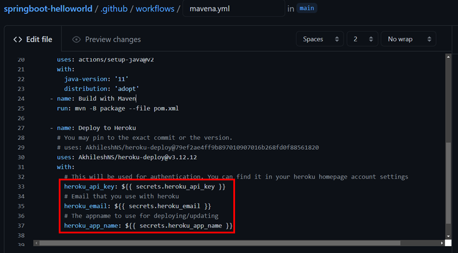The width and height of the screenshot is (458, 253).
Task: Click comment 'You may pin to the exact commit'
Action: (145, 138)
